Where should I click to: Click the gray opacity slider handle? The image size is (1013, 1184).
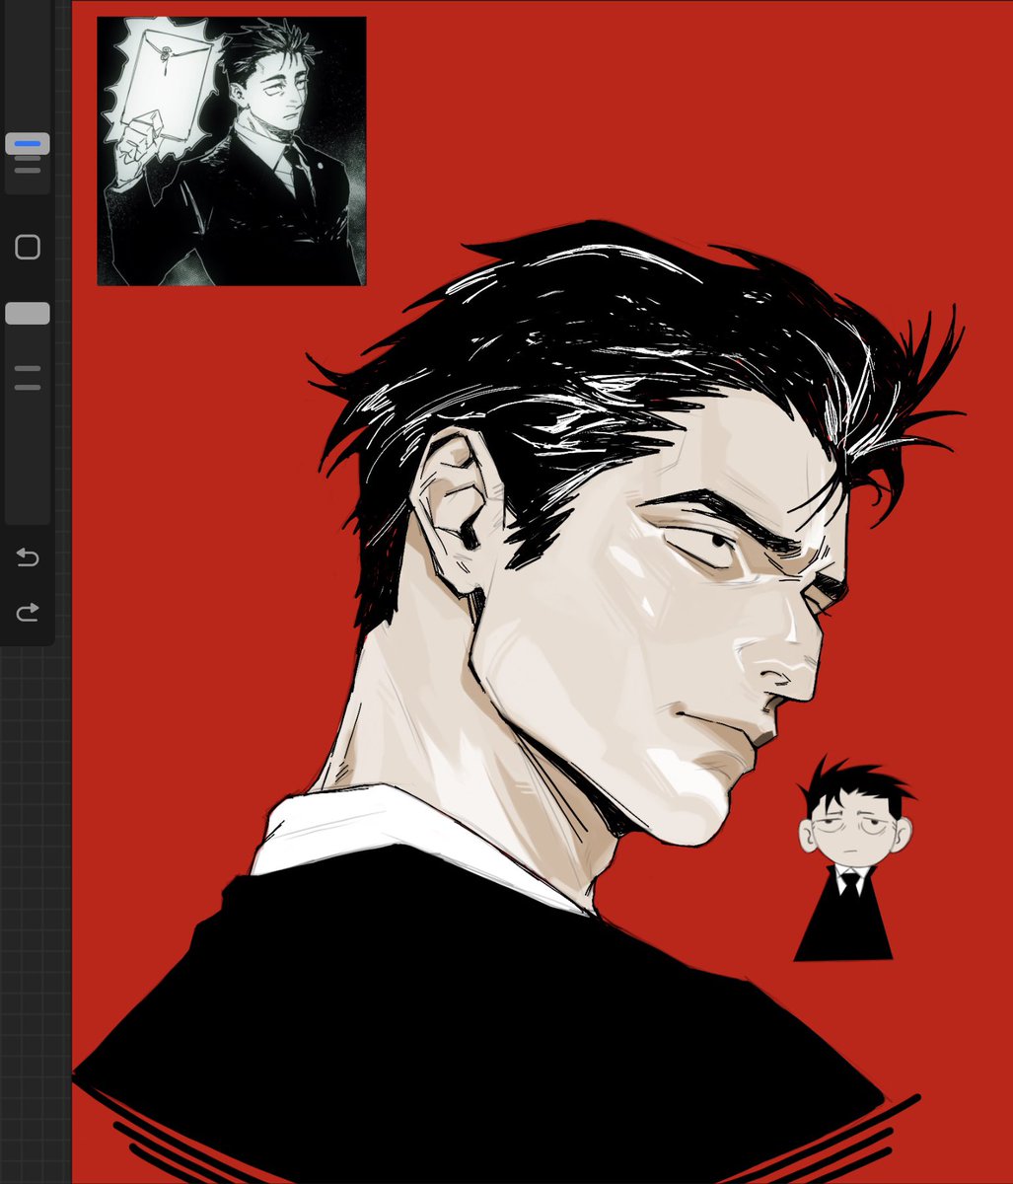pyautogui.click(x=28, y=313)
